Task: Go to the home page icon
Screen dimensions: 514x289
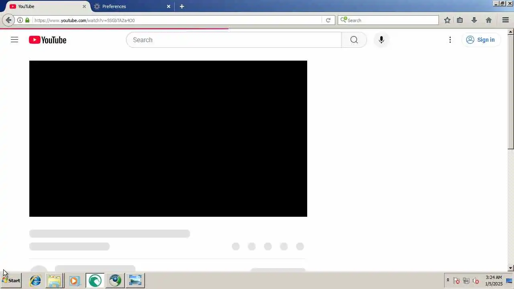Action: (x=489, y=20)
